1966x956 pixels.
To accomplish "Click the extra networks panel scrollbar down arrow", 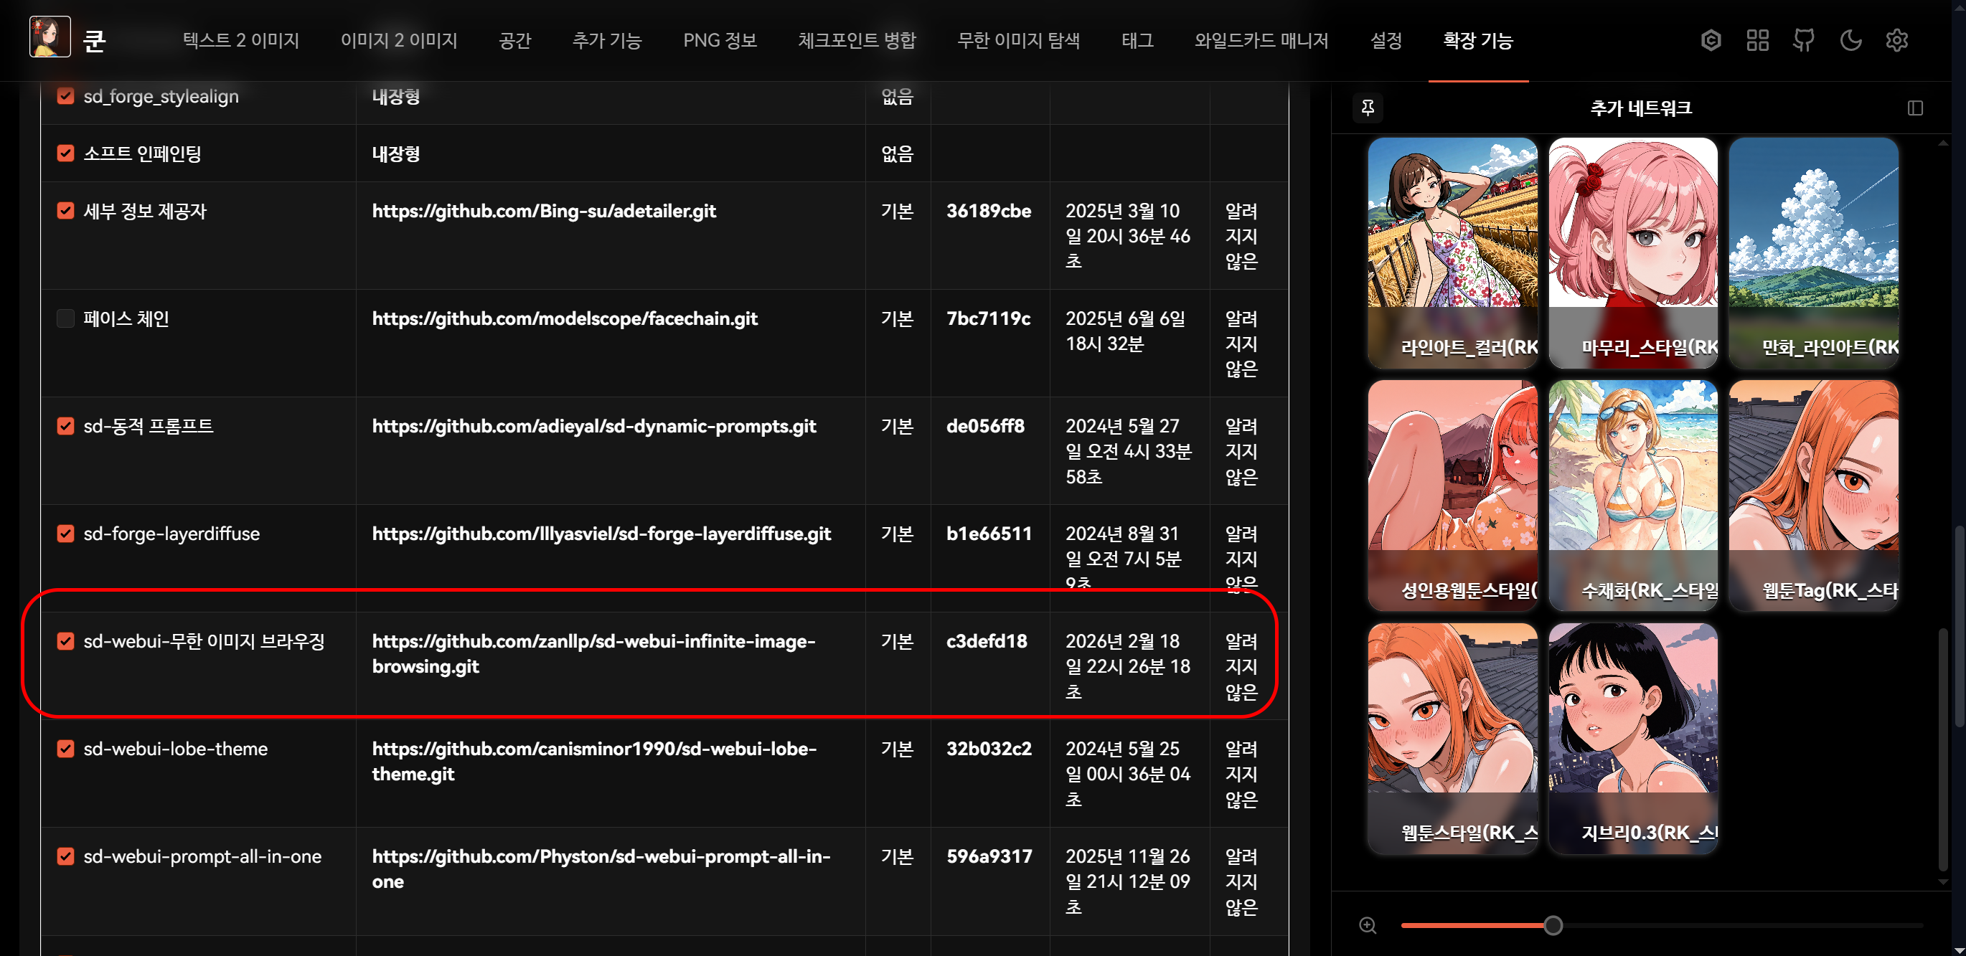I will [1942, 882].
